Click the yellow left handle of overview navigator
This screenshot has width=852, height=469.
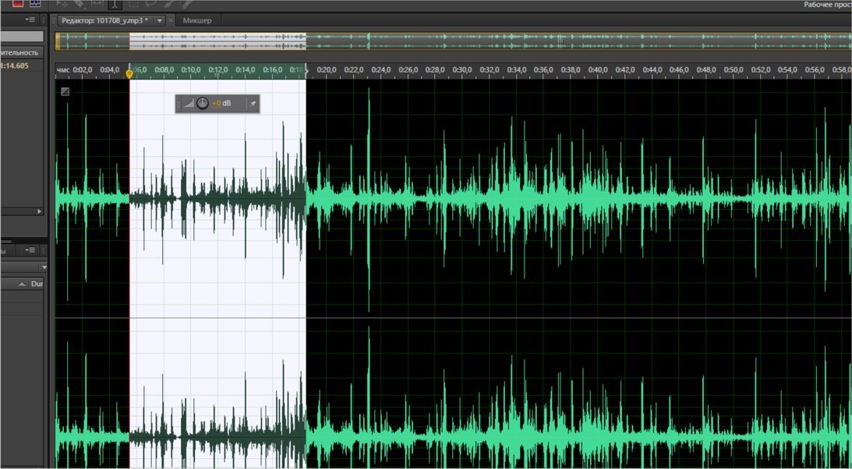click(58, 41)
